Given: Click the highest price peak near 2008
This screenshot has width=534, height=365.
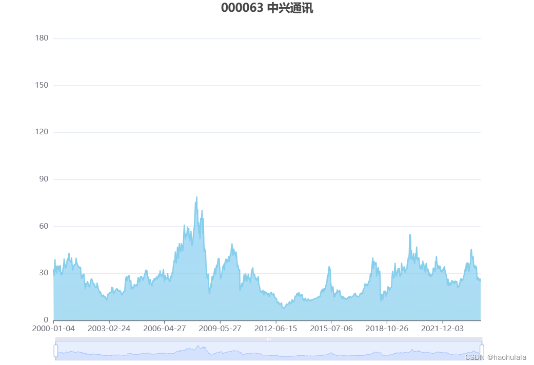Looking at the screenshot, I should 196,197.
